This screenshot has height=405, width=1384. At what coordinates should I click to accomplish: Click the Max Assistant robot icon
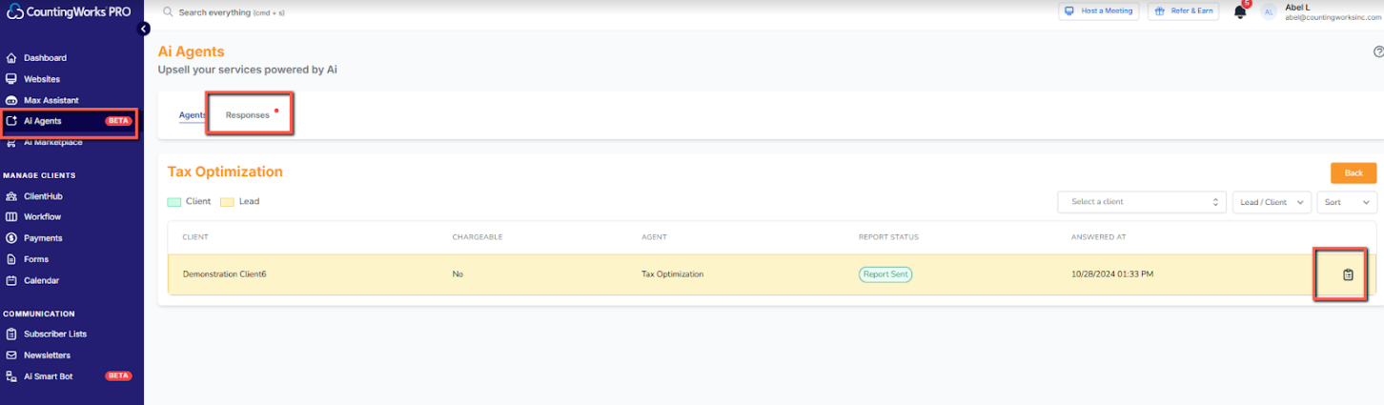11,100
